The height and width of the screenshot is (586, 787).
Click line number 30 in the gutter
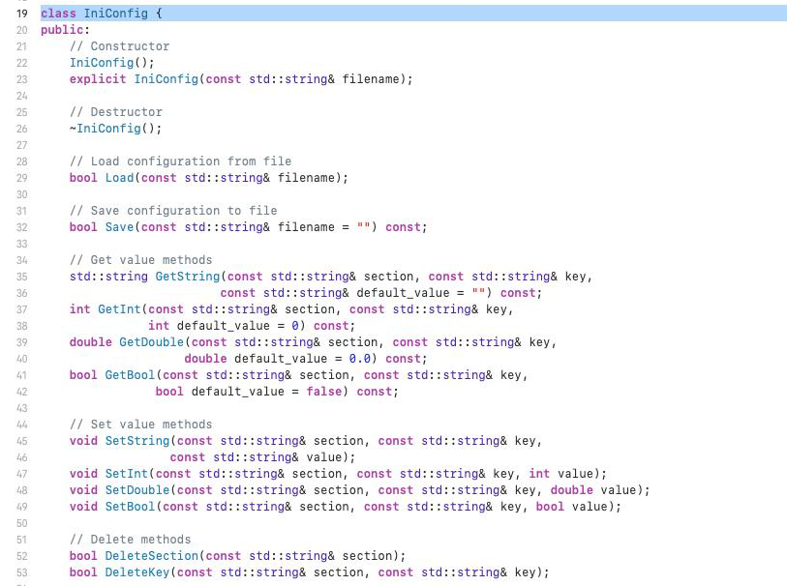pyautogui.click(x=22, y=194)
